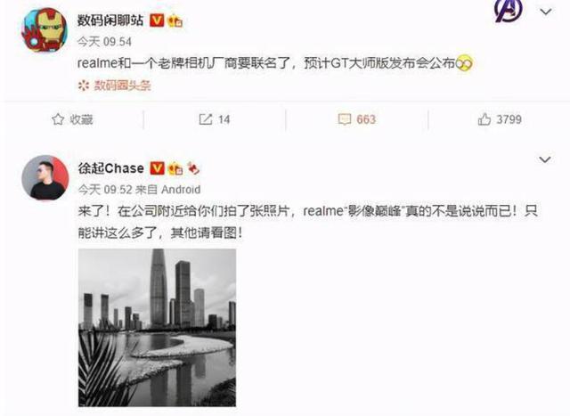Open the 数码圈头条 topic link
The width and height of the screenshot is (570, 416).
click(x=115, y=86)
